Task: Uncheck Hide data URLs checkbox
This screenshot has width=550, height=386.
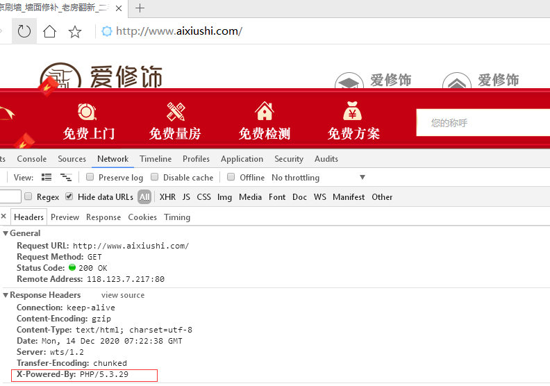Action: (69, 196)
